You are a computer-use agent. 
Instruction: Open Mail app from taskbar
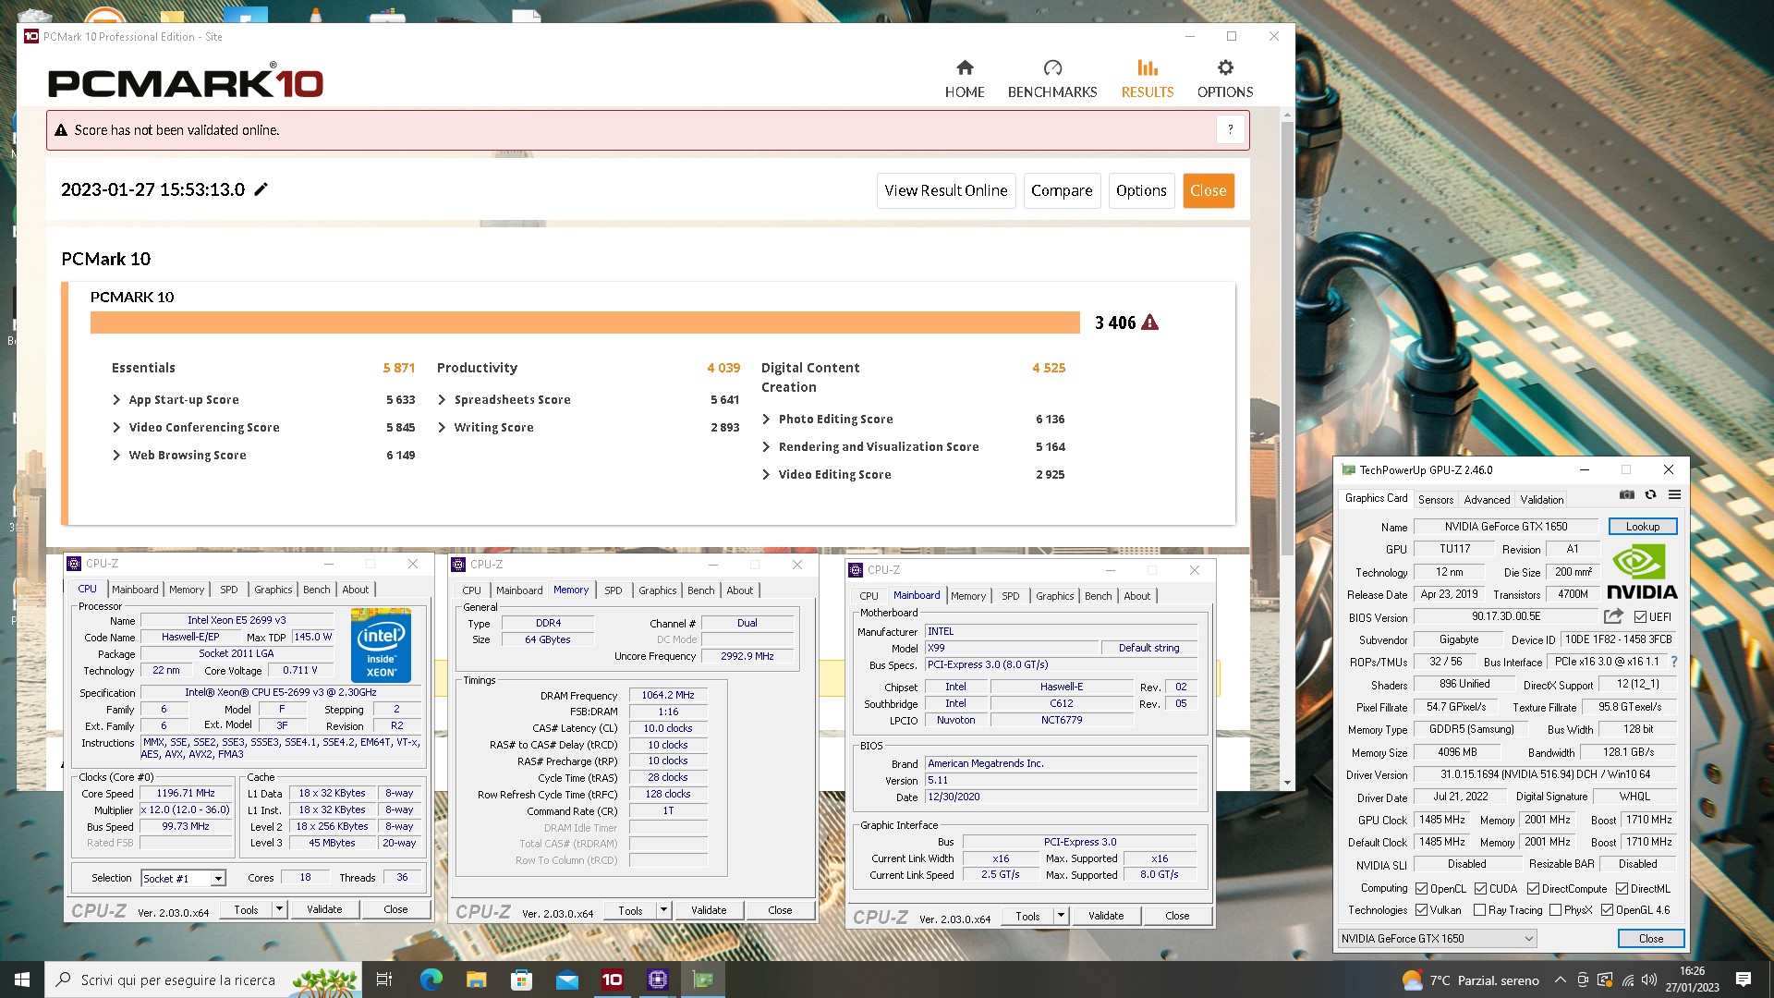(566, 980)
